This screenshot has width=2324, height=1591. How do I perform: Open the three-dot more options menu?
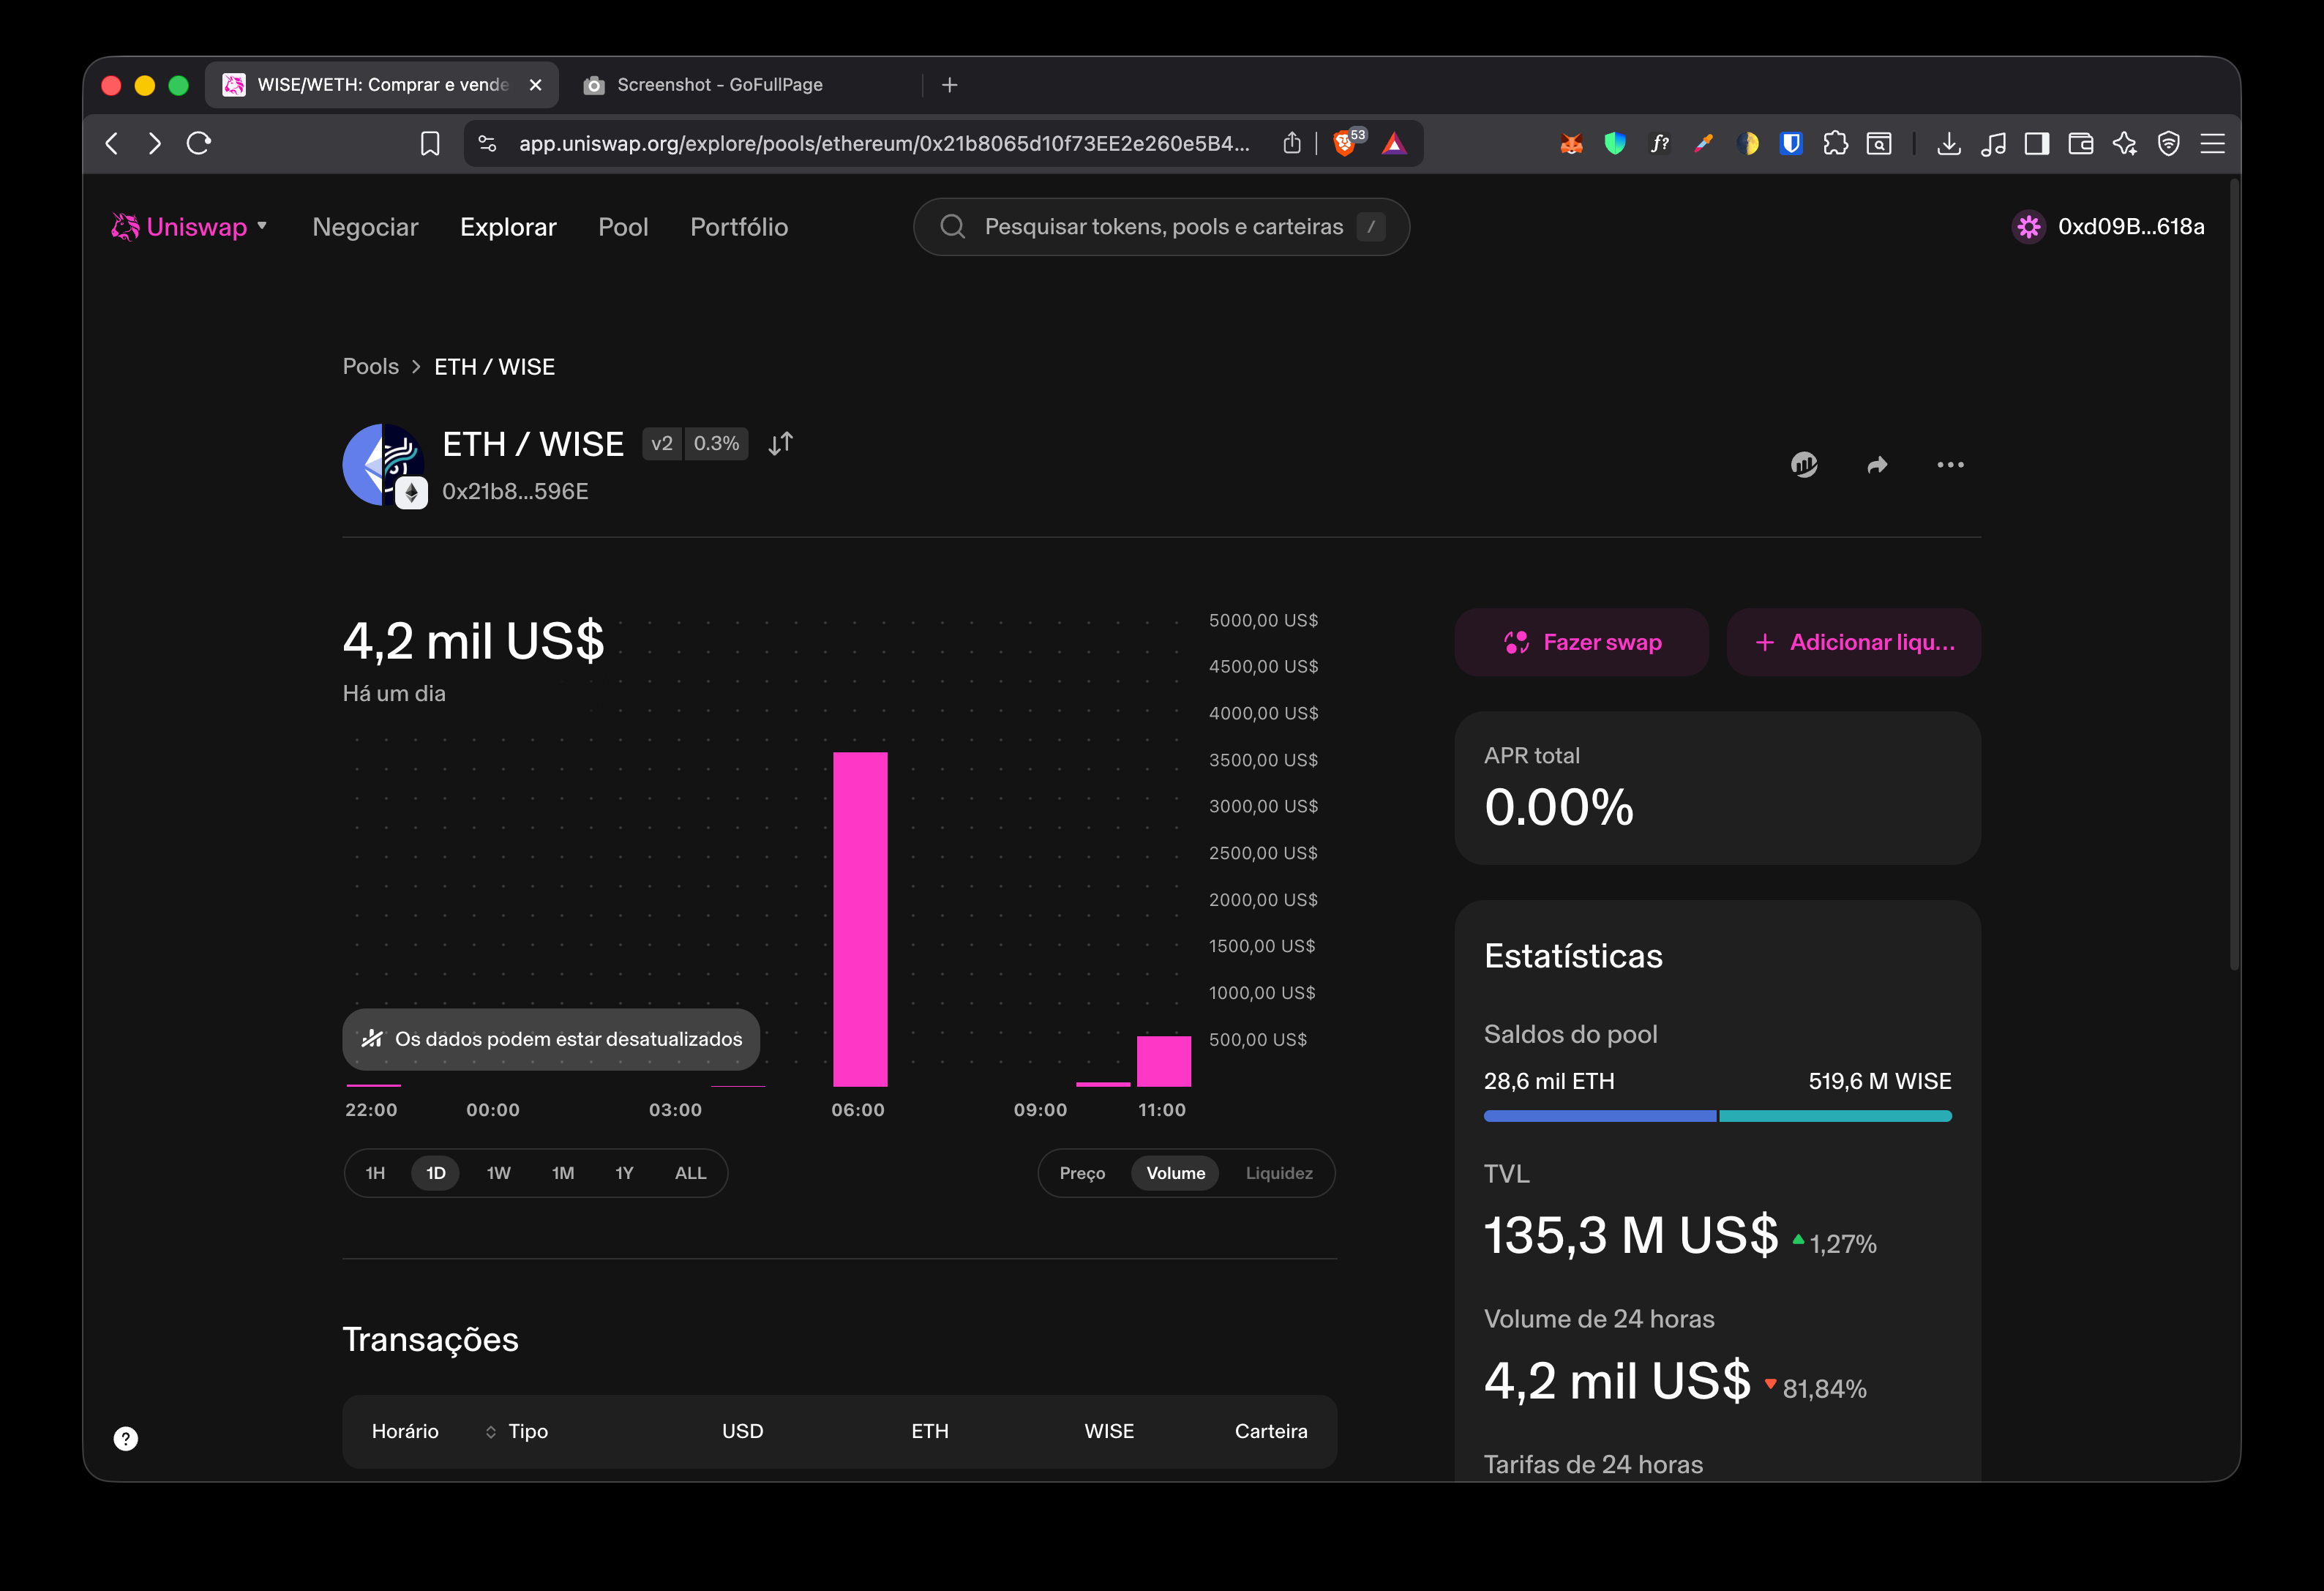1950,465
